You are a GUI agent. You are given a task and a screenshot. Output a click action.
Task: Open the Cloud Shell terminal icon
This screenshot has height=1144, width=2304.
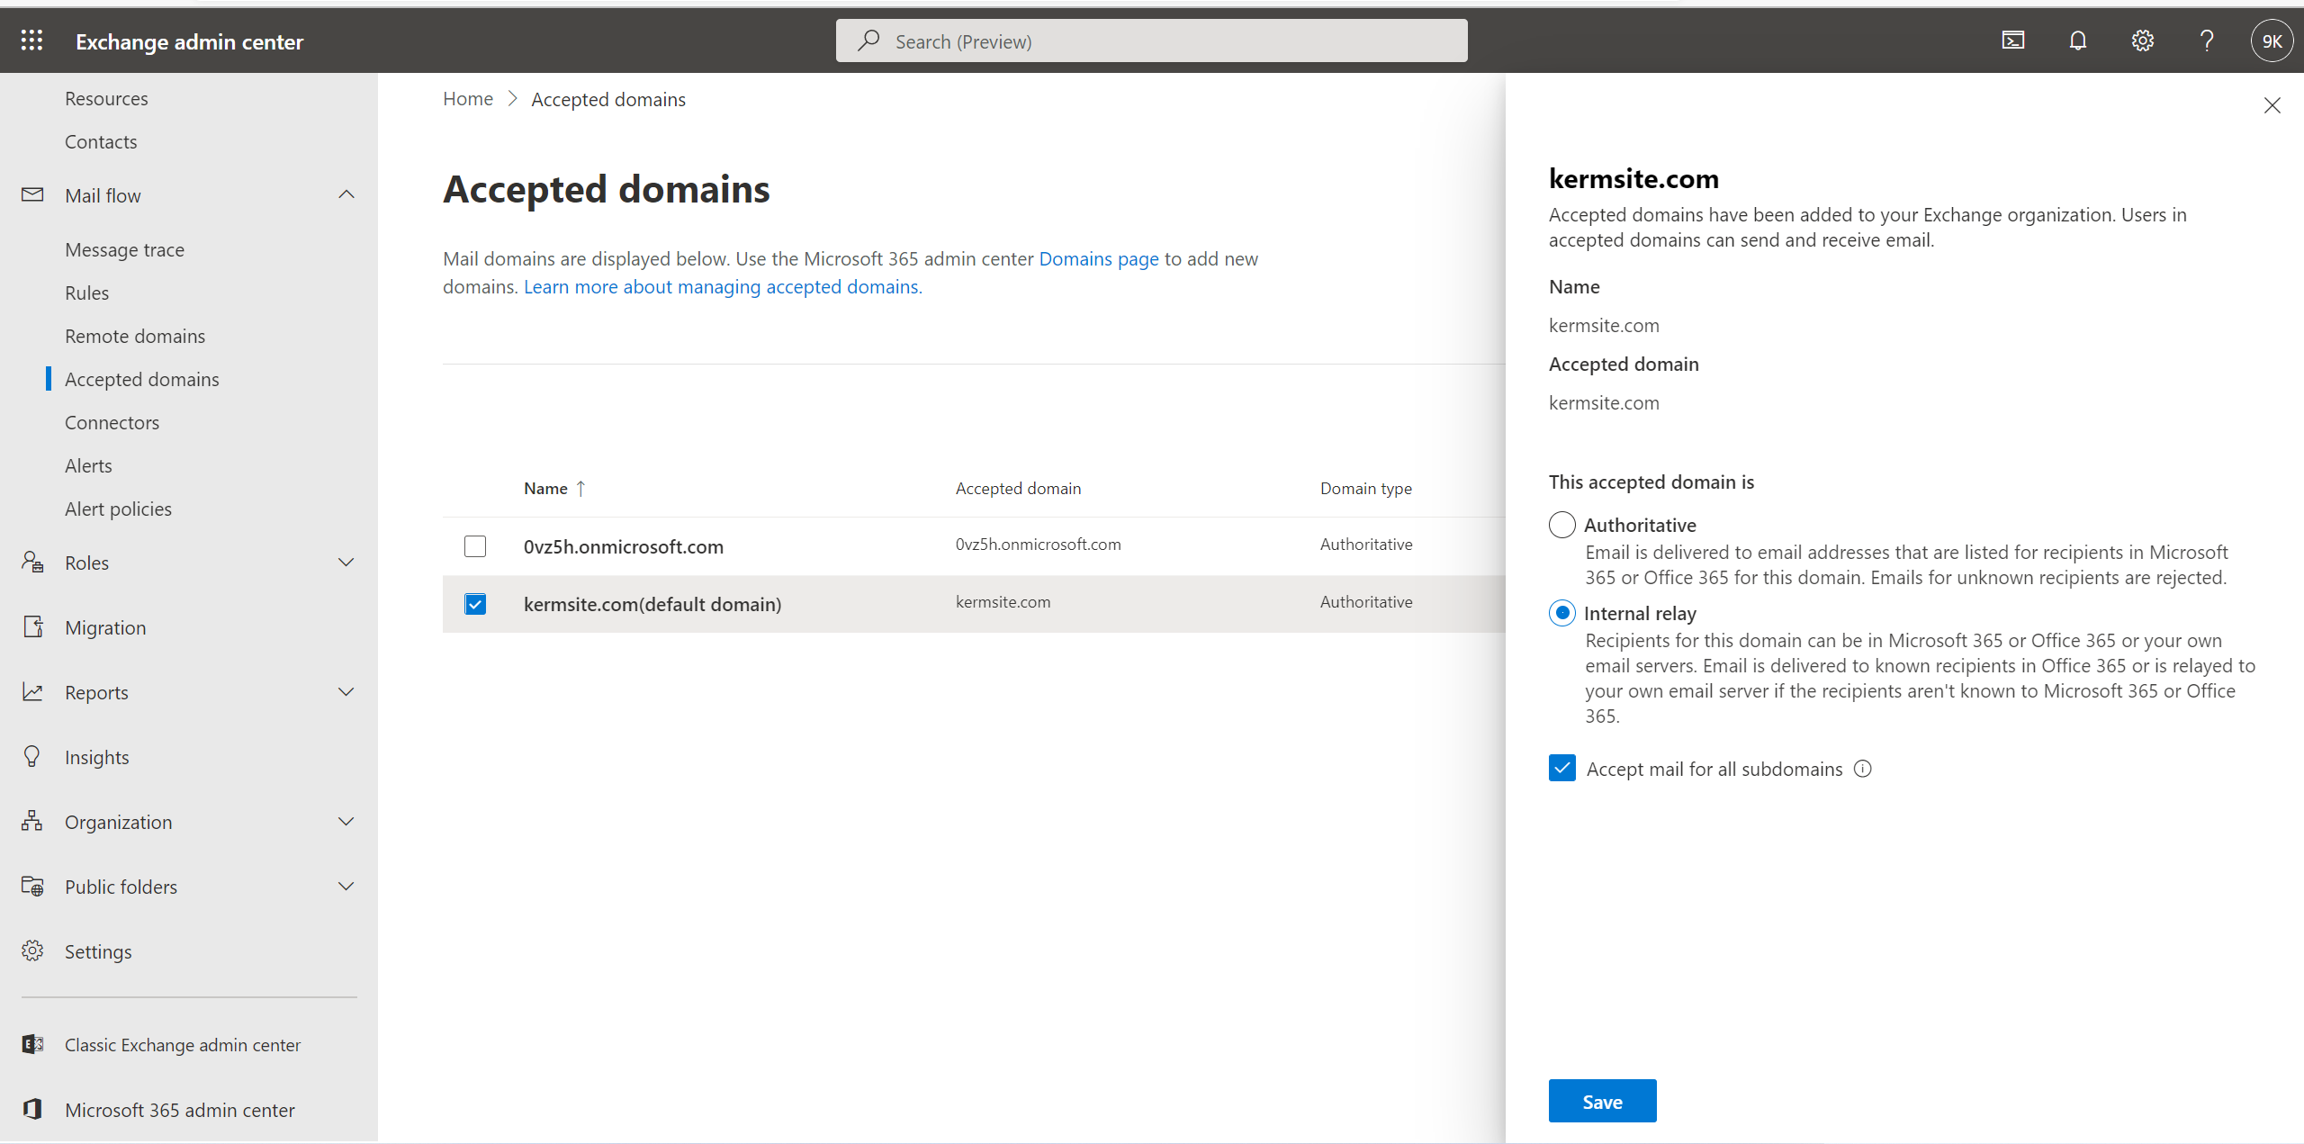point(2012,41)
